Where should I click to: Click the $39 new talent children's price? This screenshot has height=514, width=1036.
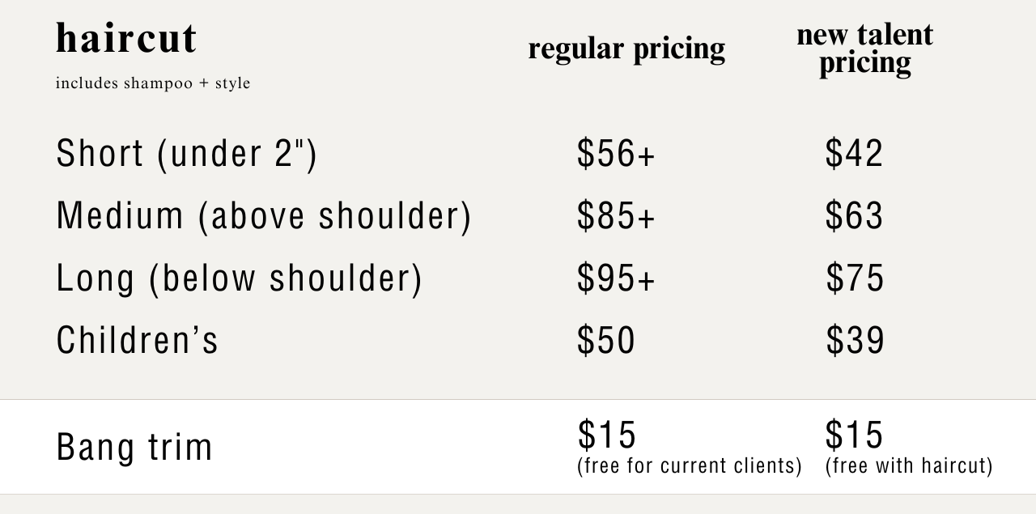855,340
